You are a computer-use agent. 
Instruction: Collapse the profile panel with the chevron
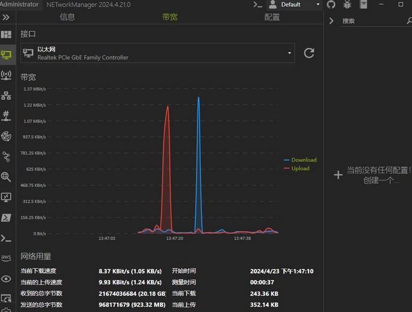pyautogui.click(x=331, y=20)
